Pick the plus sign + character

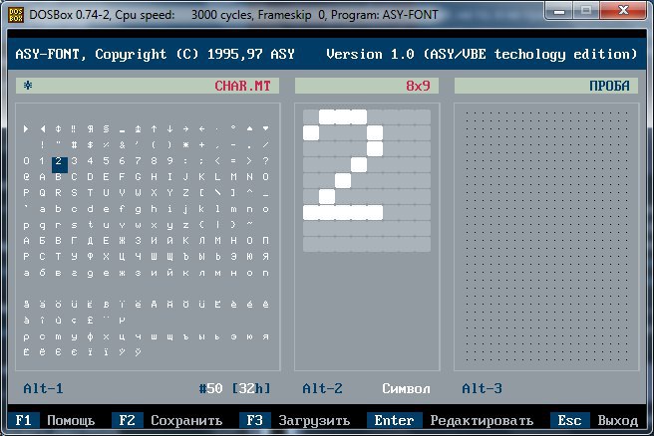[201, 145]
